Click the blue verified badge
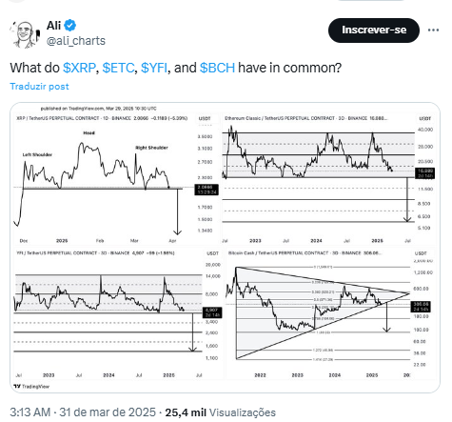 70,25
